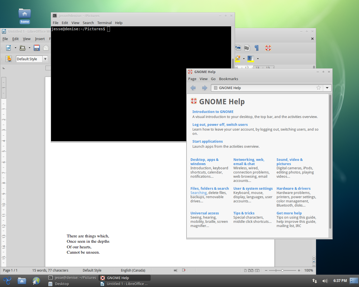
Task: Click the zoom in plus in status bar
Action: click(299, 270)
